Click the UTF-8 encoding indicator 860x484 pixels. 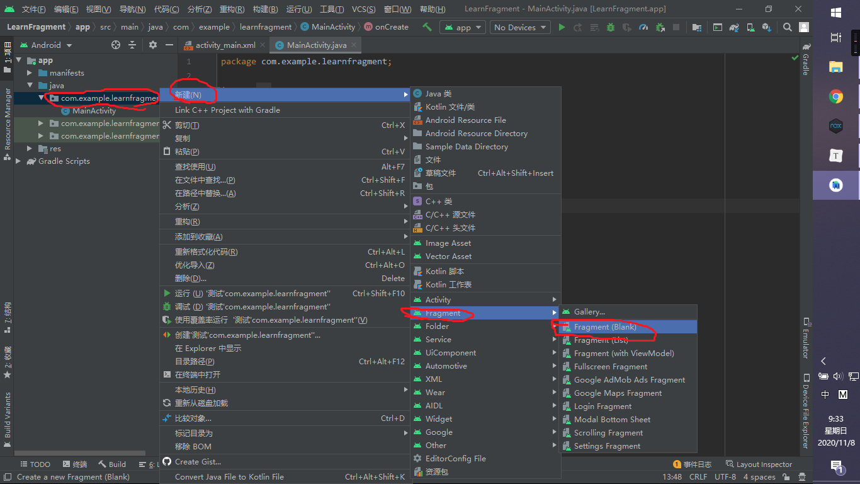coord(725,477)
